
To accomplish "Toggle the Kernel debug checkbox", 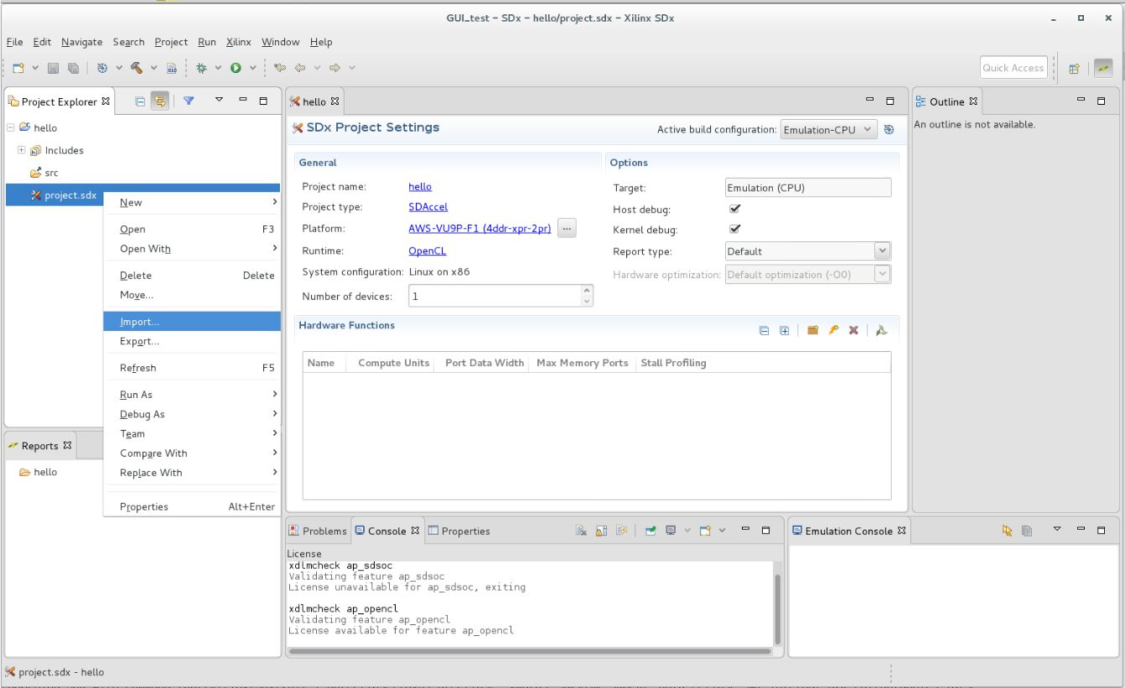I will (735, 229).
